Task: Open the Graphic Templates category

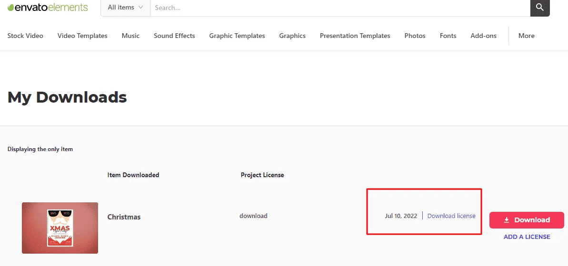Action: point(237,36)
